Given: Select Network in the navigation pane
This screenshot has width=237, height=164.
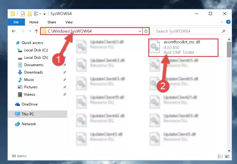Looking at the screenshot, I should click(x=29, y=124).
